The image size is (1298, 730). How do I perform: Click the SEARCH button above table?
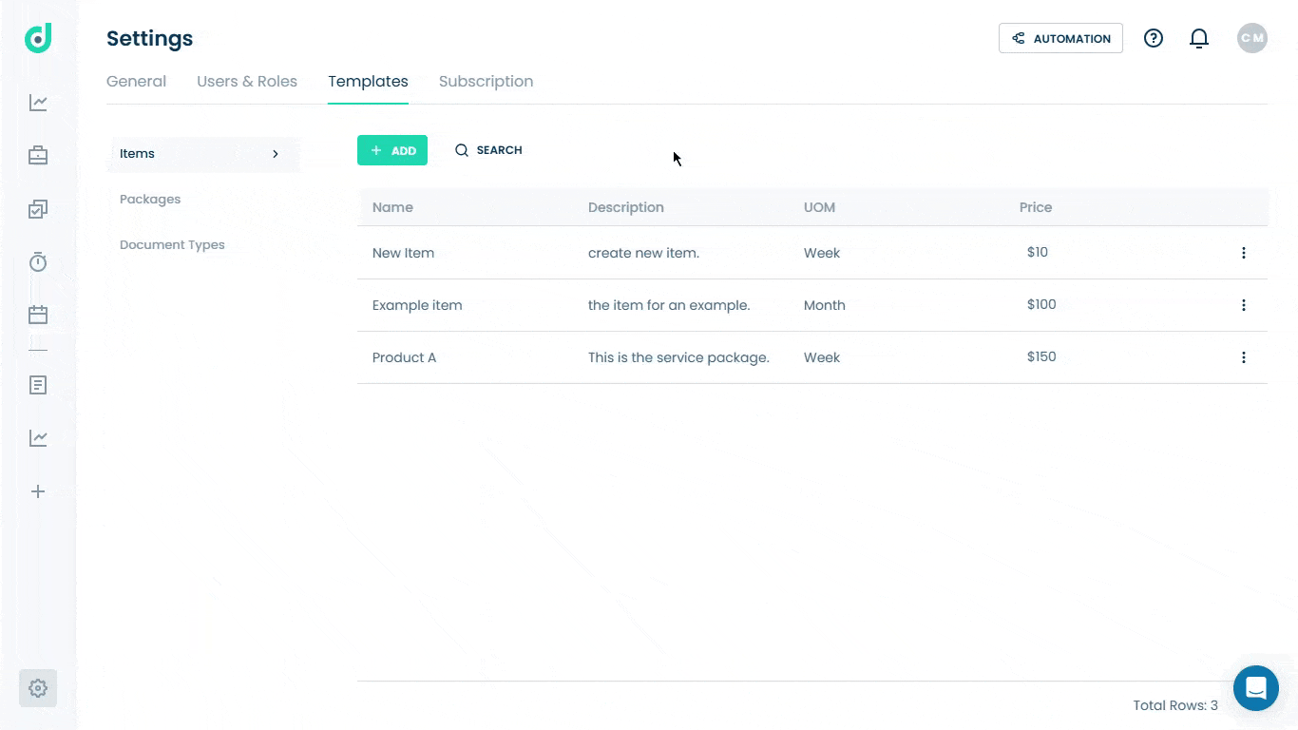pos(488,150)
